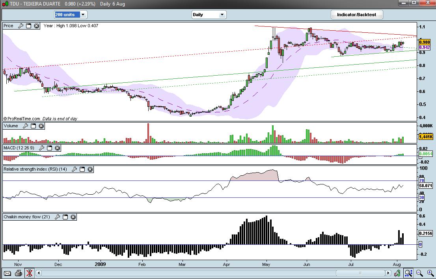Click the 1,441K volume value tag
The width and height of the screenshot is (436, 279).
click(426, 137)
